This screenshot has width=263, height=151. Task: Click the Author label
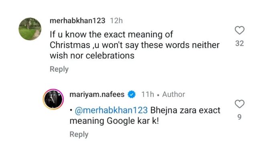(x=173, y=95)
